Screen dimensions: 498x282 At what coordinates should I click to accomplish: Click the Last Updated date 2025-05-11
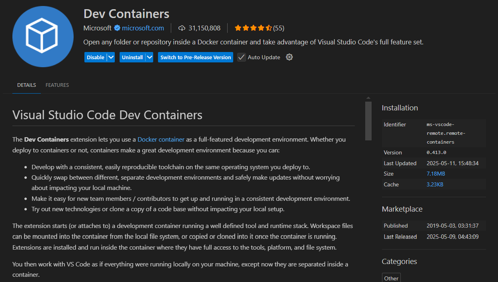pyautogui.click(x=453, y=163)
